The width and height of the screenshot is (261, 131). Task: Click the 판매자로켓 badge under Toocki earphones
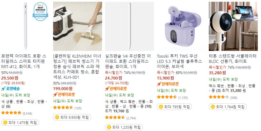pyautogui.click(x=168, y=84)
